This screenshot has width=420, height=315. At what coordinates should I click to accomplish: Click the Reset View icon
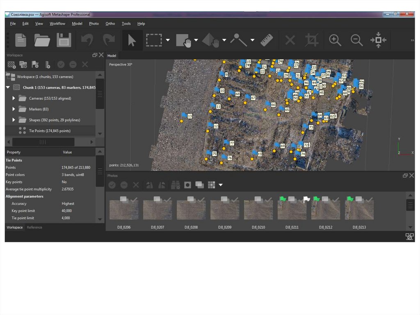tap(378, 40)
